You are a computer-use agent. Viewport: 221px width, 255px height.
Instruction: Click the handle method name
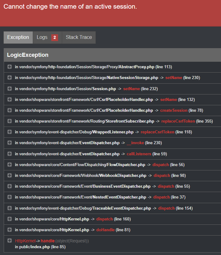48,241
